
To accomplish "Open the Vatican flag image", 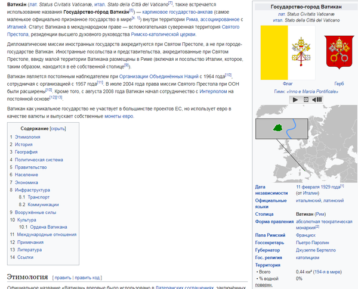I will 288,52.
